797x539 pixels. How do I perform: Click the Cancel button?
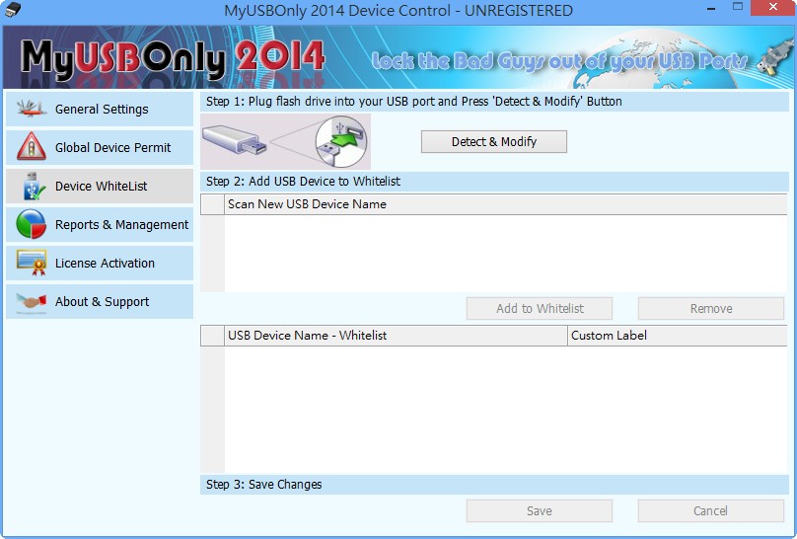(x=710, y=511)
